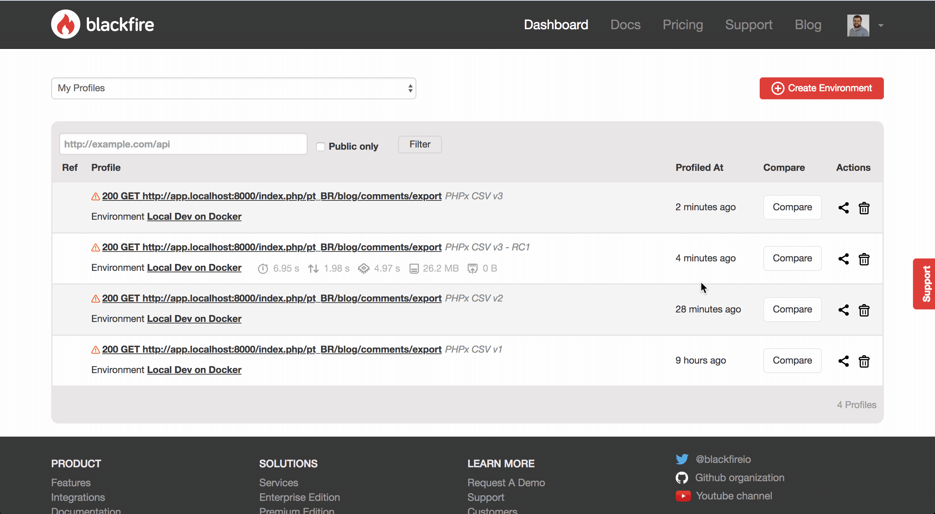The image size is (935, 514).
Task: Click the blackfire flame logo
Action: click(x=66, y=24)
